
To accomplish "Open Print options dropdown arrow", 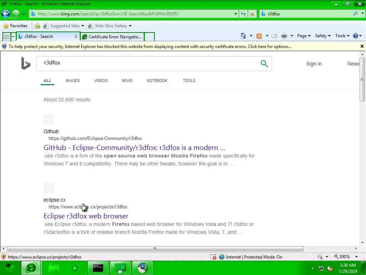I will click(292, 36).
